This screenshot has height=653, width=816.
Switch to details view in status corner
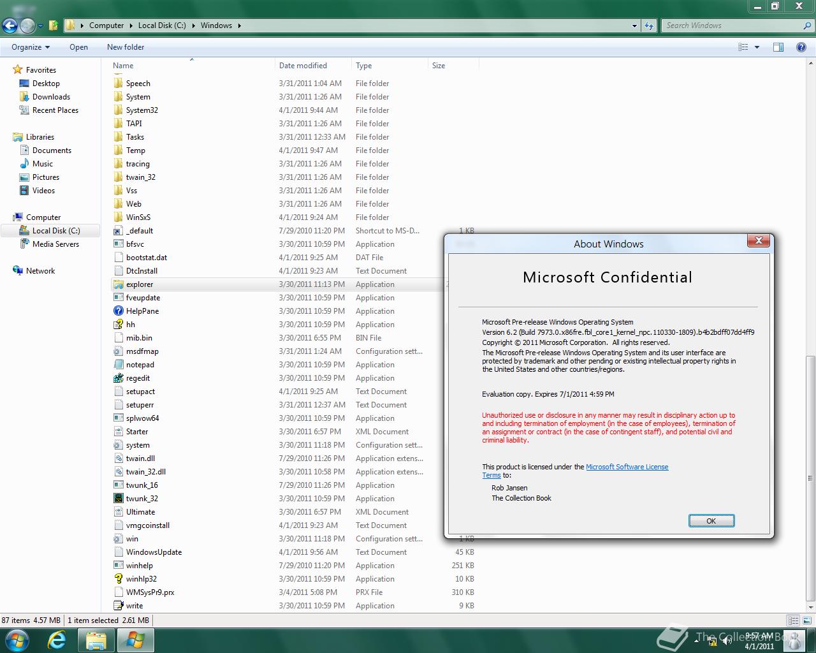tap(793, 620)
